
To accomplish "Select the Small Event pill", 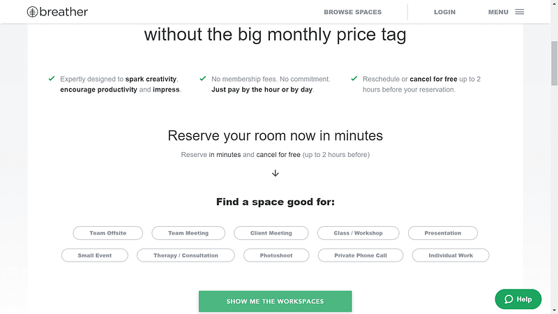I will tap(95, 255).
